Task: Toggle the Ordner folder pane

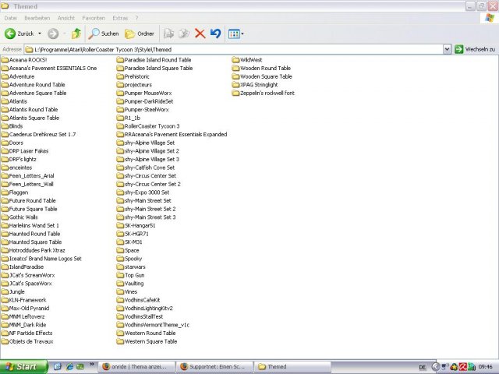Action: coord(139,34)
